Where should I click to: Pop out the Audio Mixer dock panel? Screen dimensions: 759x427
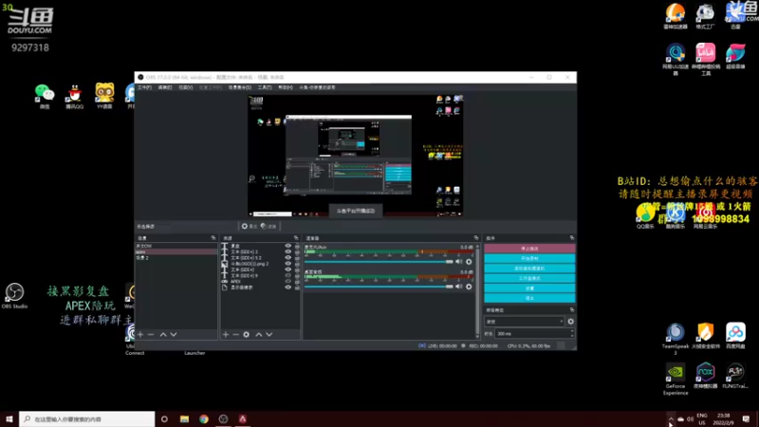click(476, 238)
